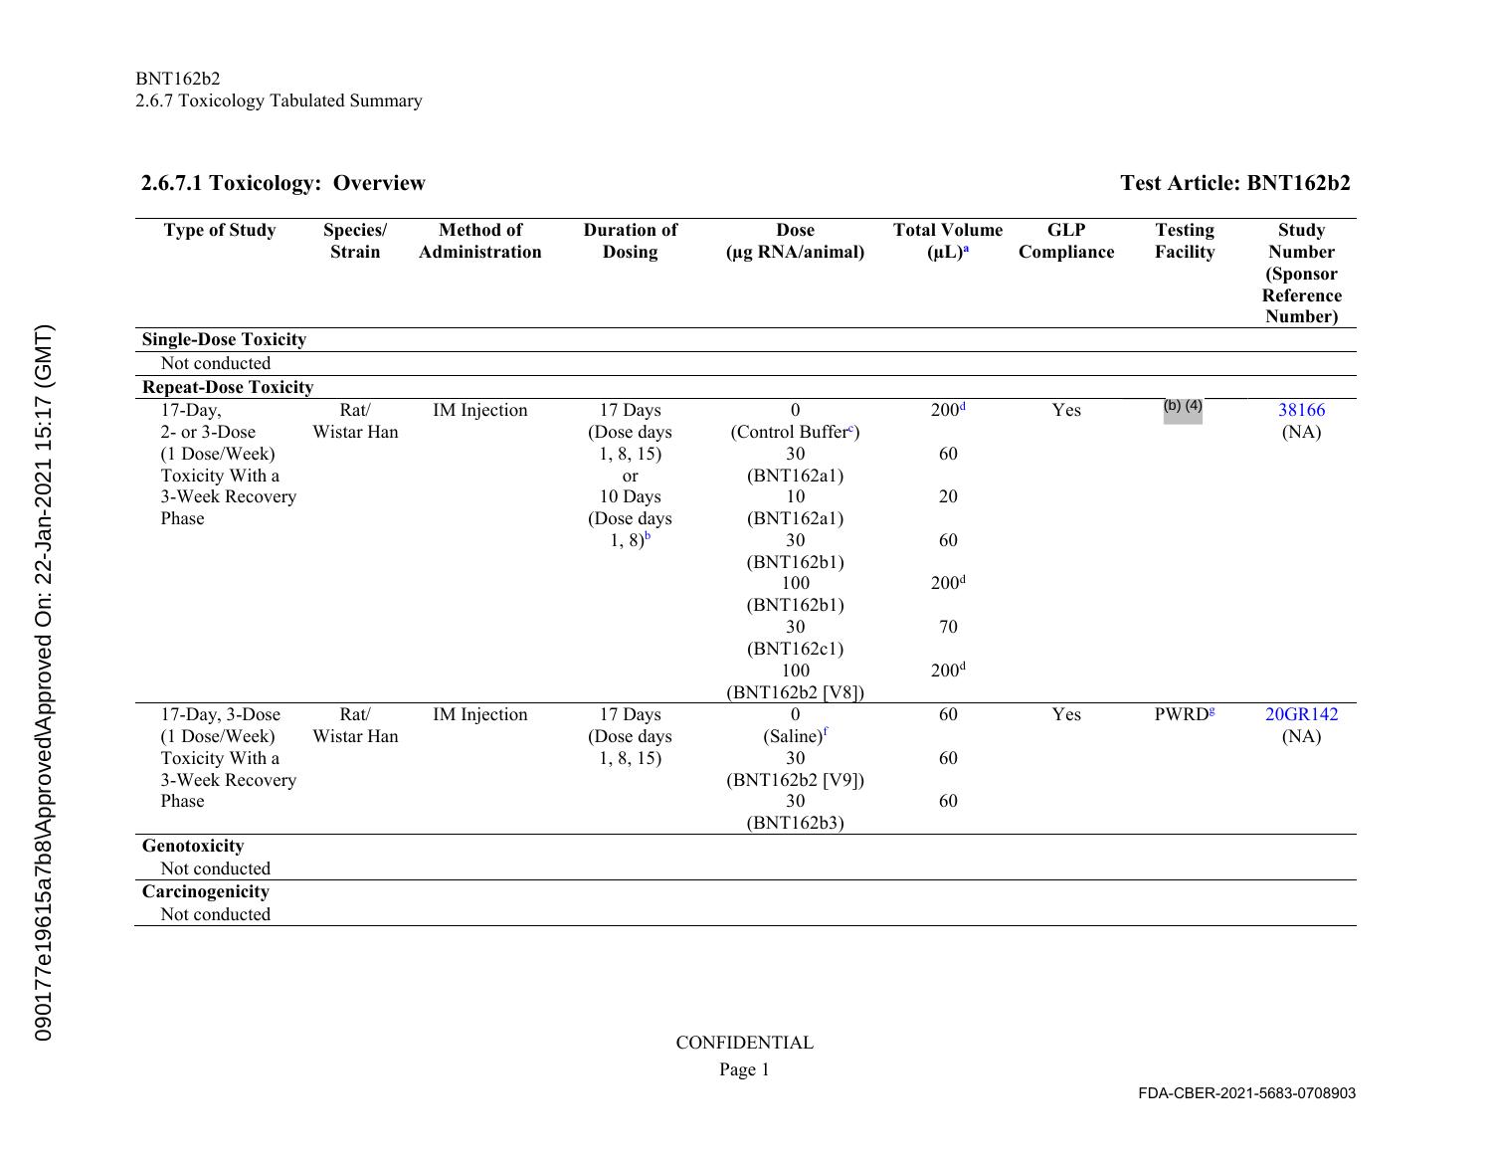Click 'FDA-CBER-2021-5683-0708903' document ID
The width and height of the screenshot is (1492, 1154).
pyautogui.click(x=1247, y=1093)
